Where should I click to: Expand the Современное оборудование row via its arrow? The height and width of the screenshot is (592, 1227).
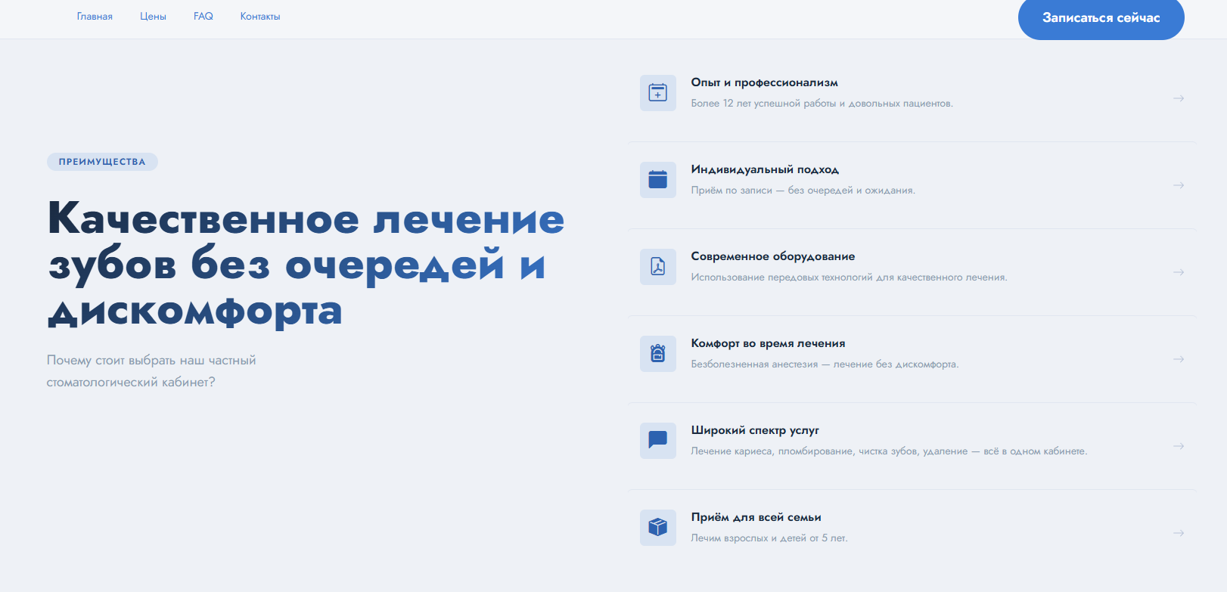(1178, 272)
